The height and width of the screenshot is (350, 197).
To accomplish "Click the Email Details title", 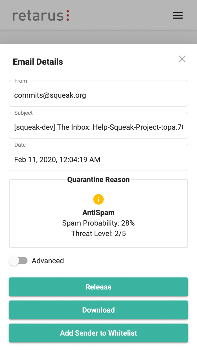I will pyautogui.click(x=38, y=62).
